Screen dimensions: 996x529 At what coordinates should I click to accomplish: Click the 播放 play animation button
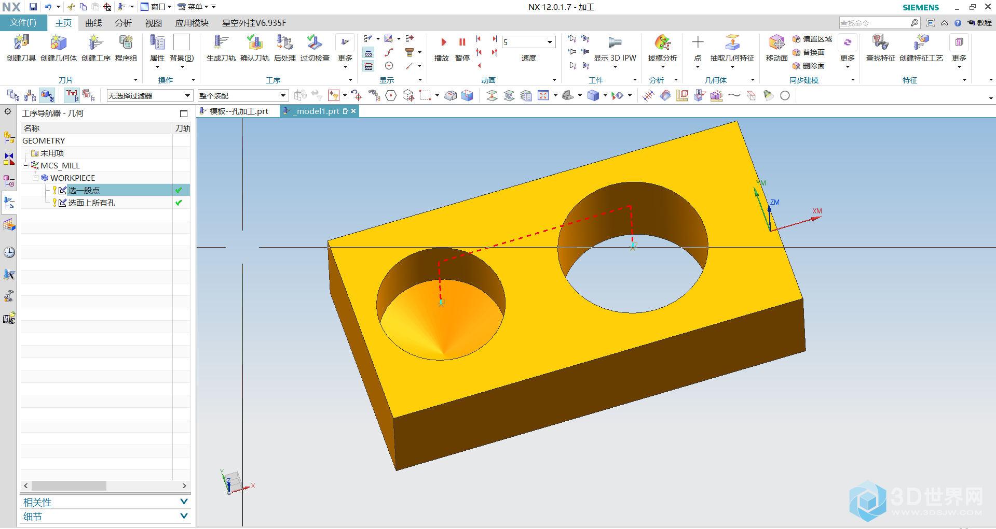(x=443, y=42)
